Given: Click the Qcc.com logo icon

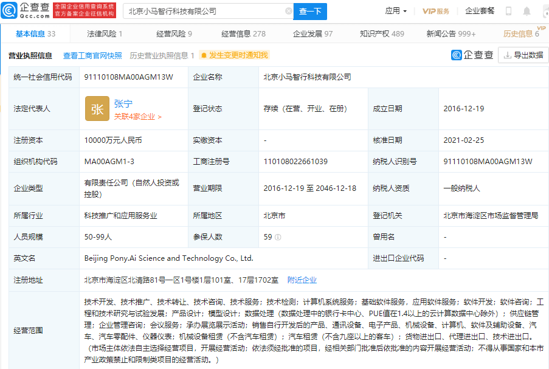Looking at the screenshot, I should [x=9, y=10].
